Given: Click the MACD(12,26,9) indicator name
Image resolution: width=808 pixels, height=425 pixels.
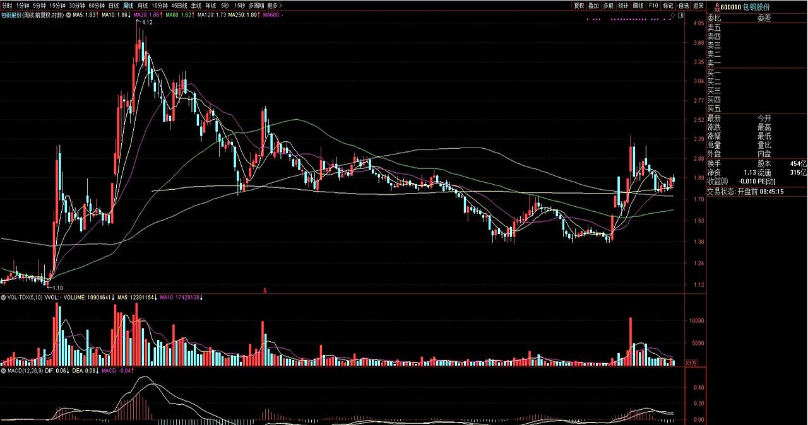Looking at the screenshot, I should (x=26, y=371).
